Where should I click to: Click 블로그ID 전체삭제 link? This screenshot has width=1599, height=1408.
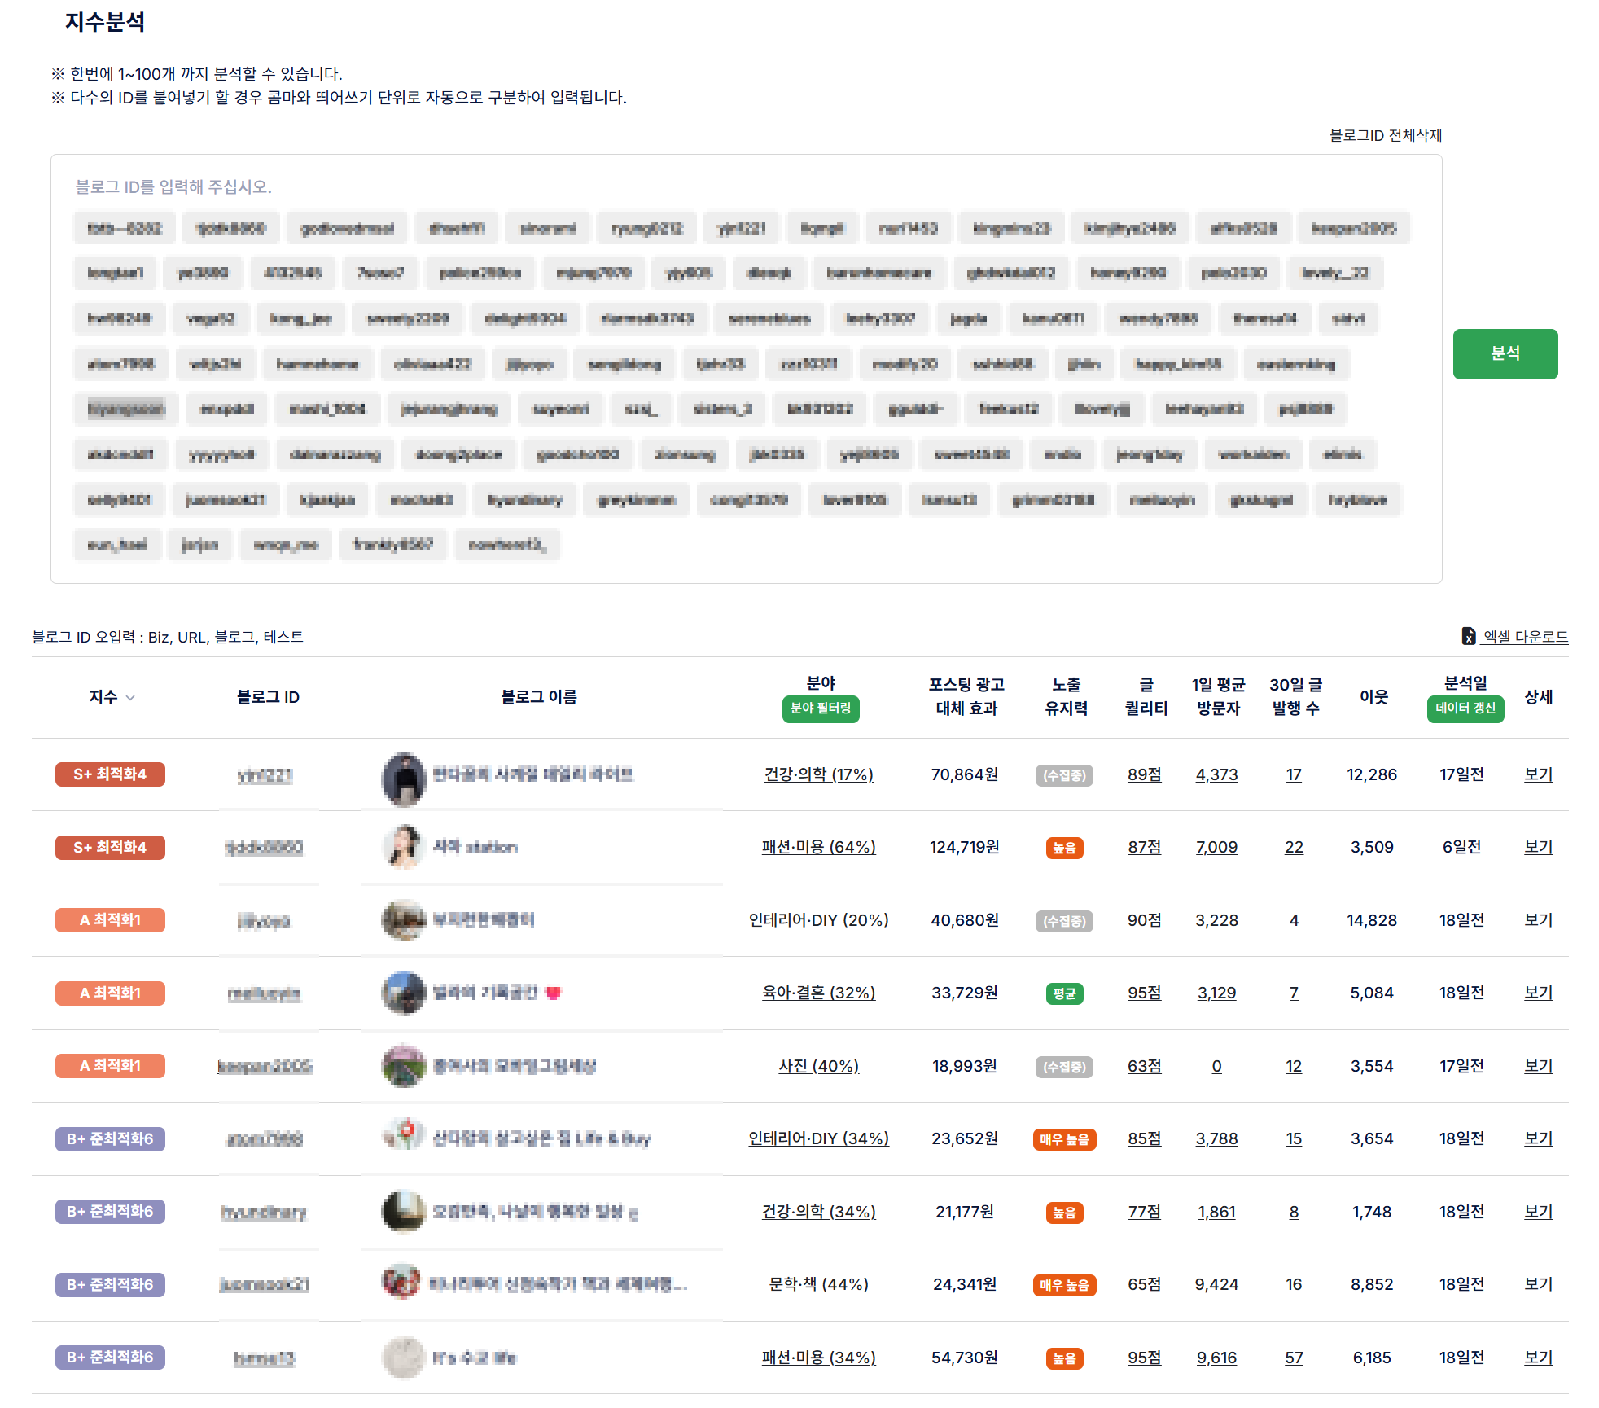click(1385, 135)
